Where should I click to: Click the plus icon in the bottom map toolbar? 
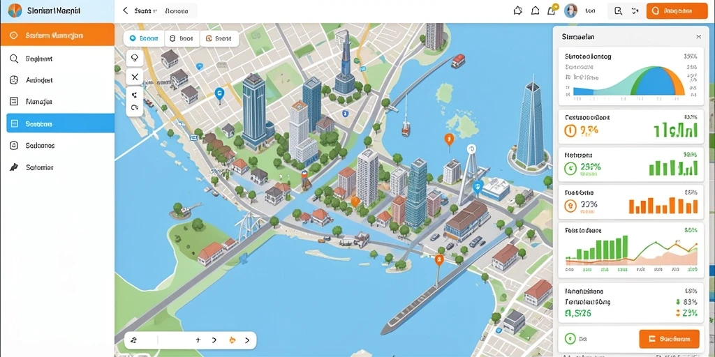(198, 340)
